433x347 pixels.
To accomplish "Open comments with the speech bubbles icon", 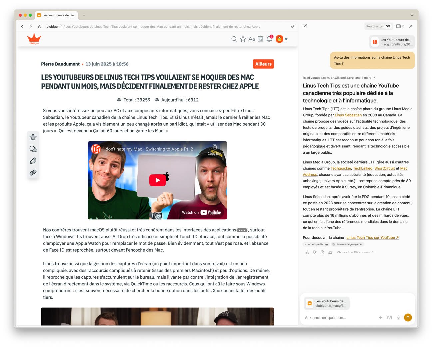I will 33,149.
